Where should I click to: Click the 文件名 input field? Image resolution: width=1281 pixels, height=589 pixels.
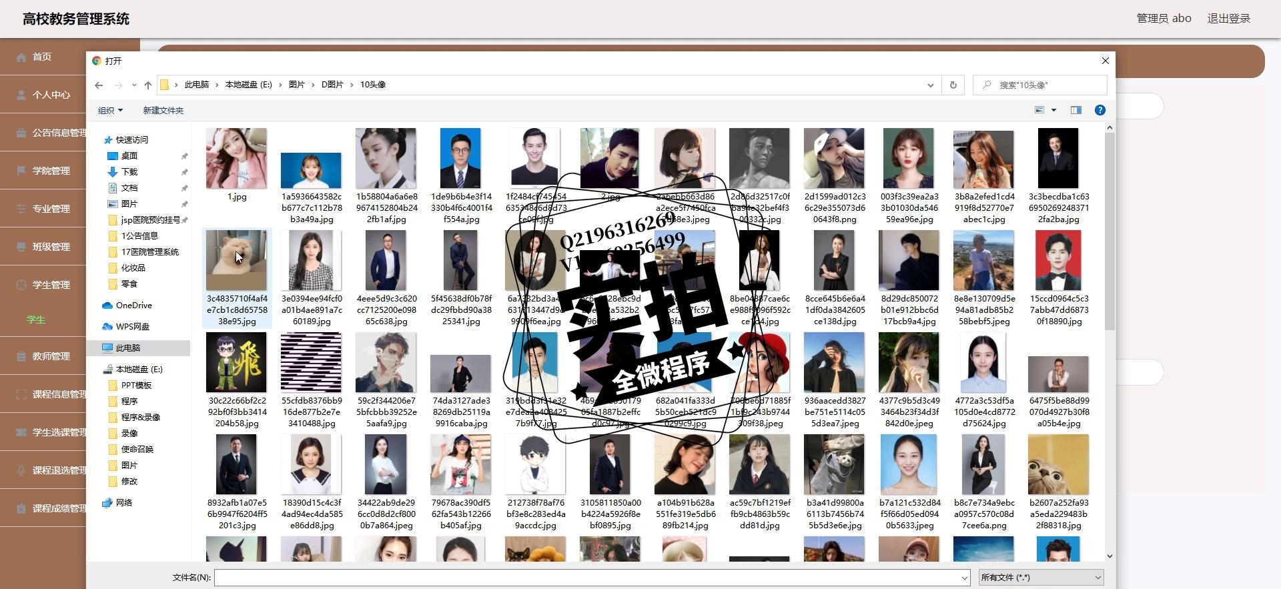point(587,578)
